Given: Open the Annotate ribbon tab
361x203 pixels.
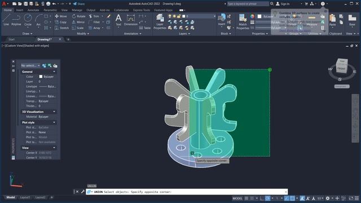Looking at the screenshot, I should (33, 10).
